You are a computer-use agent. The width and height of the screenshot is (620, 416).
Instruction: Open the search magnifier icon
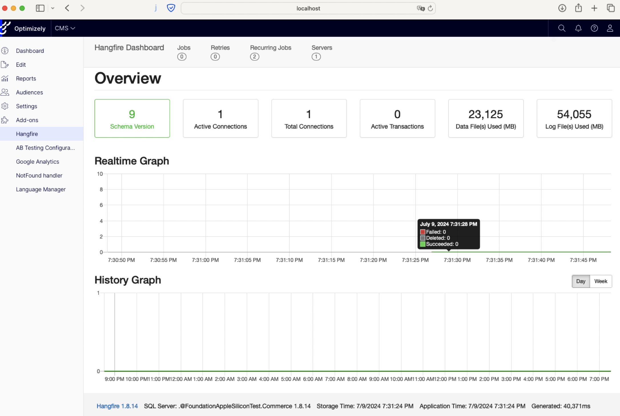[561, 28]
